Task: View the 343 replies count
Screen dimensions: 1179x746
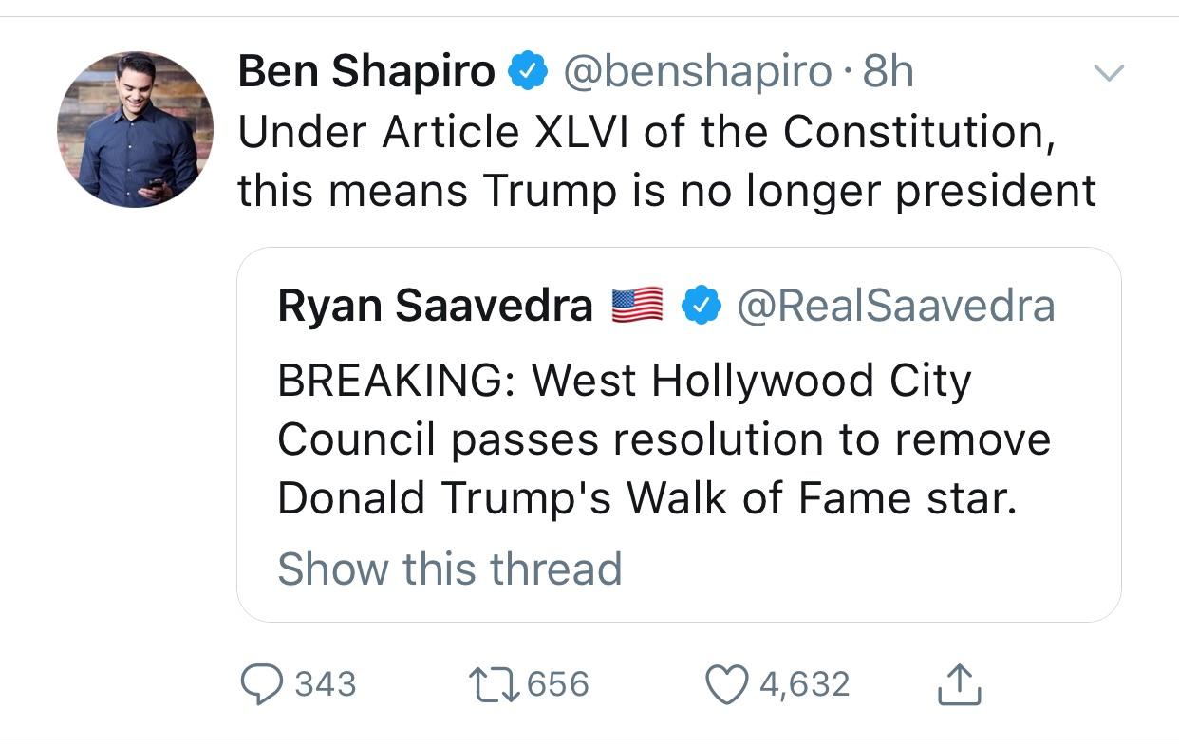Action: (x=326, y=684)
